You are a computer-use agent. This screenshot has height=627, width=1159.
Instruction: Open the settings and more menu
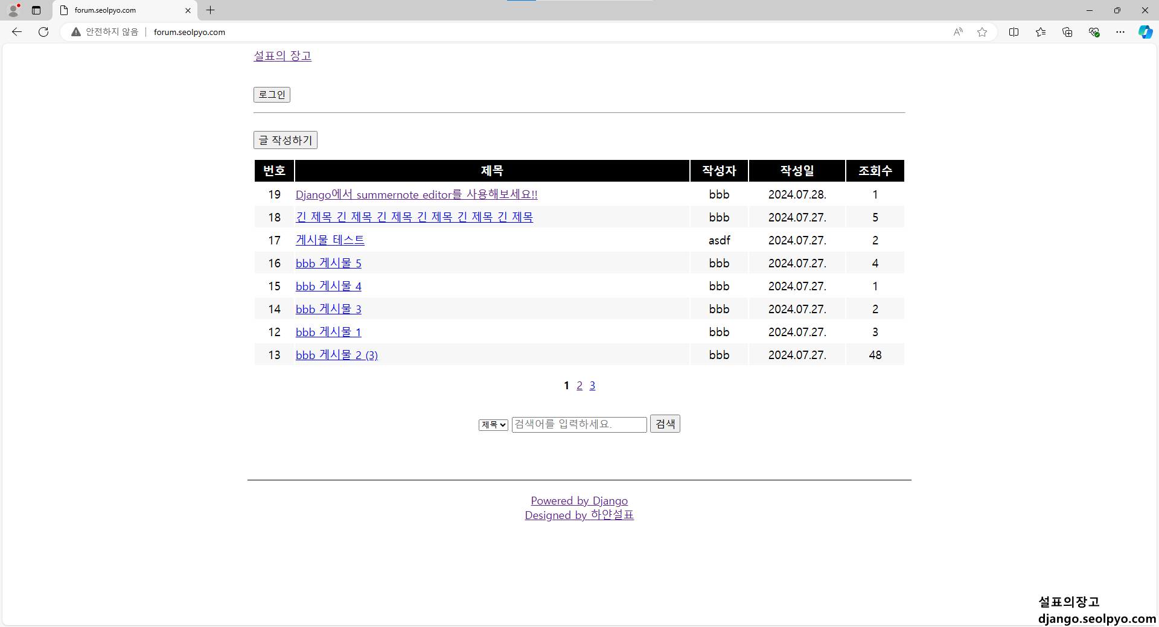point(1120,32)
